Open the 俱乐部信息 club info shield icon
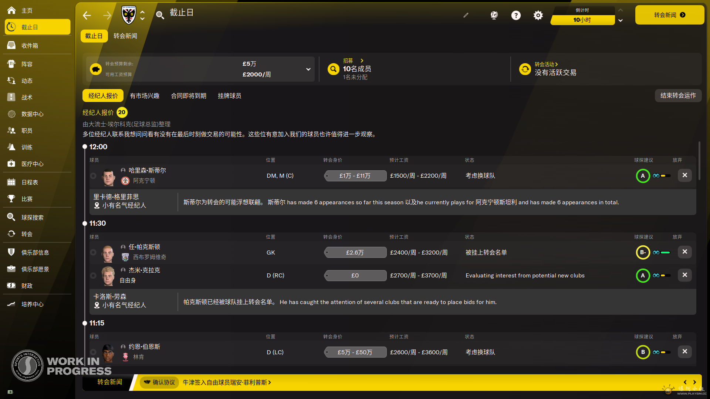This screenshot has height=399, width=710. point(11,252)
